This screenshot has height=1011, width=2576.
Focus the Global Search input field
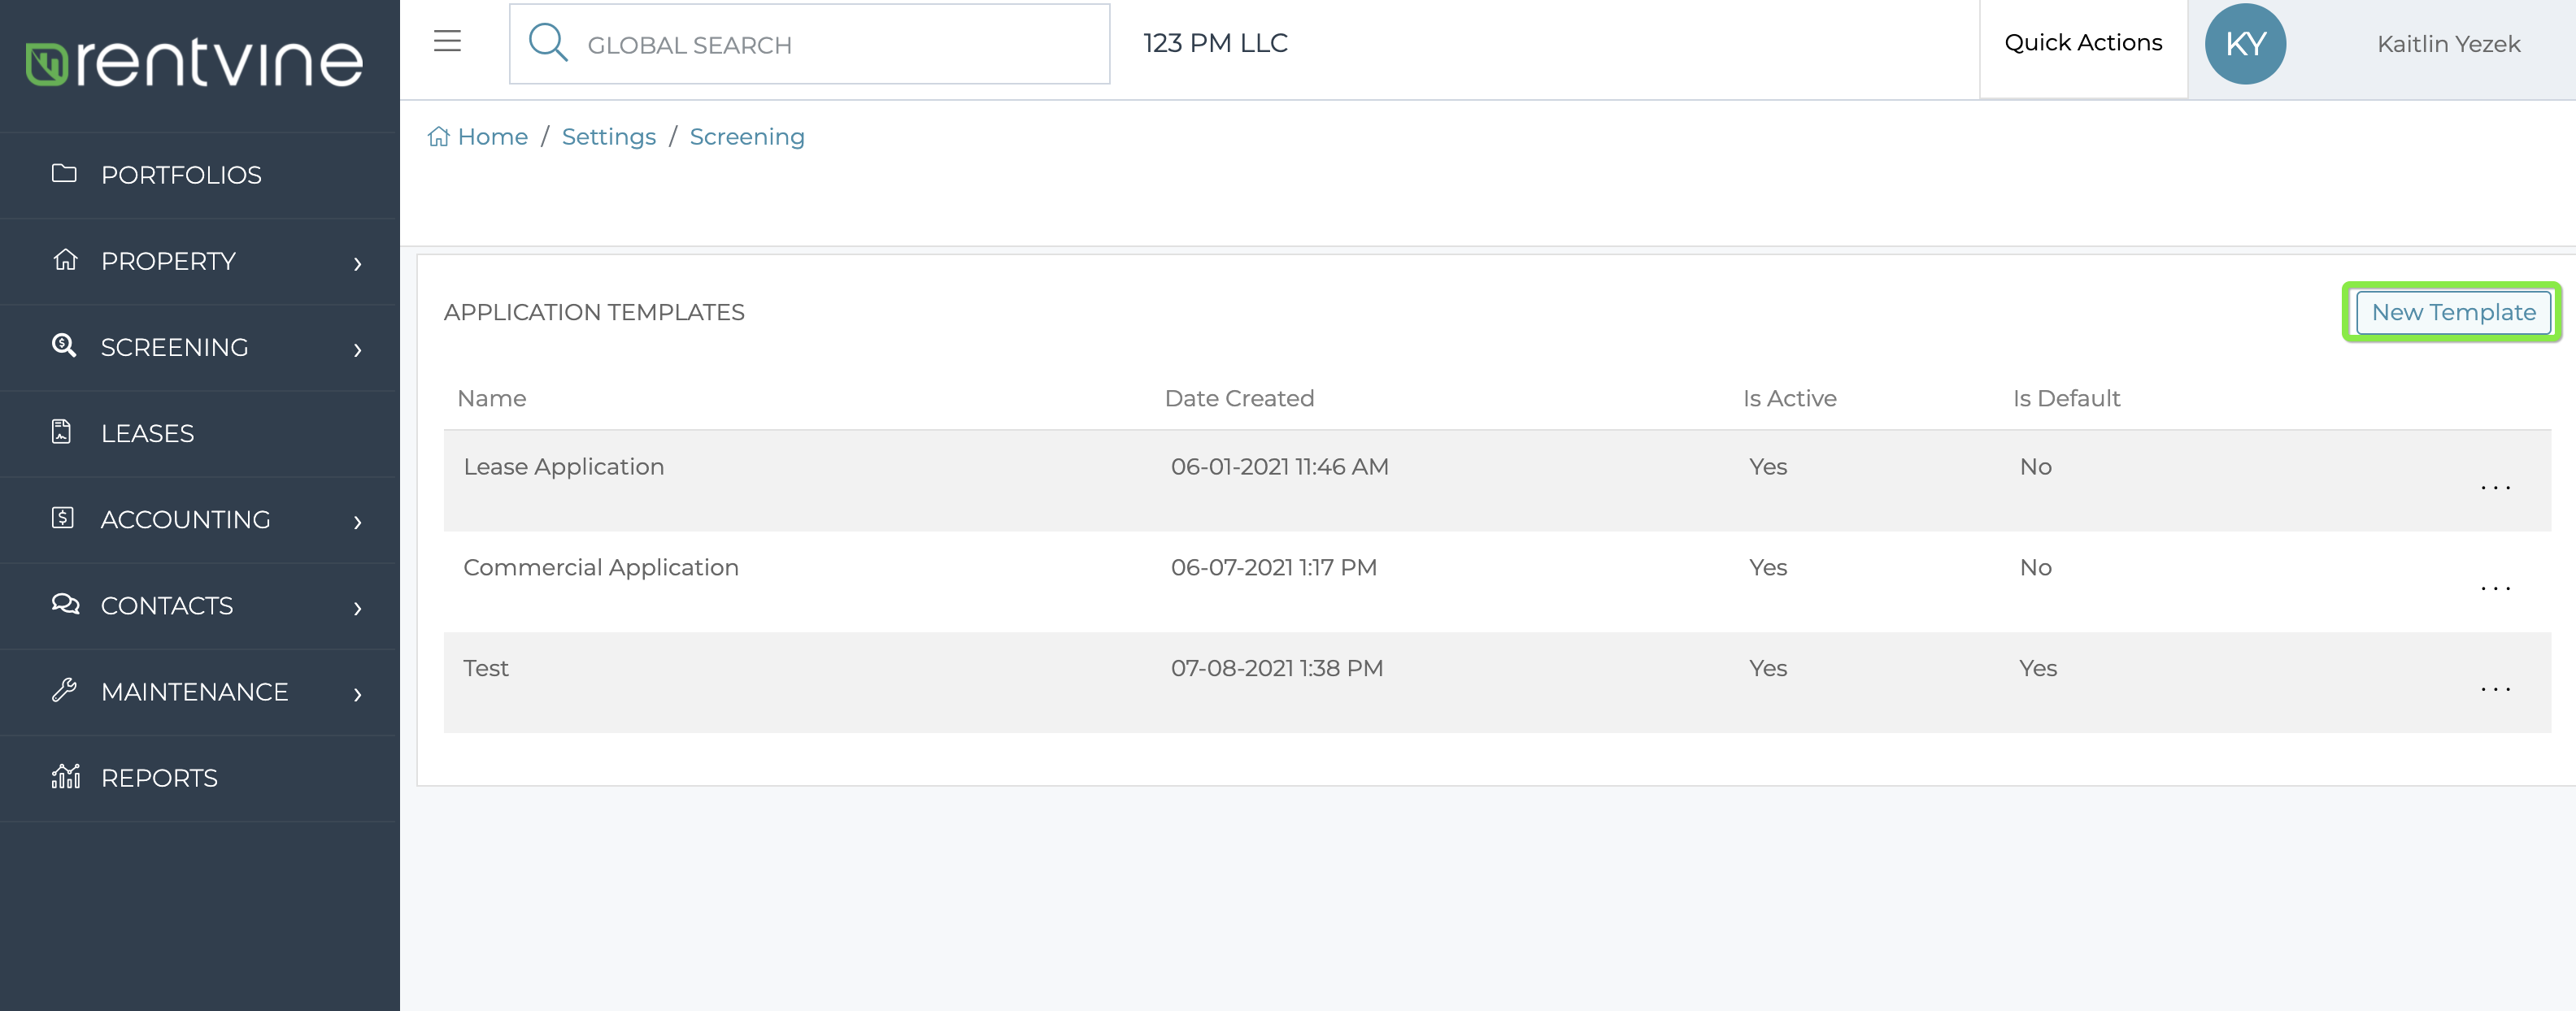pyautogui.click(x=809, y=44)
